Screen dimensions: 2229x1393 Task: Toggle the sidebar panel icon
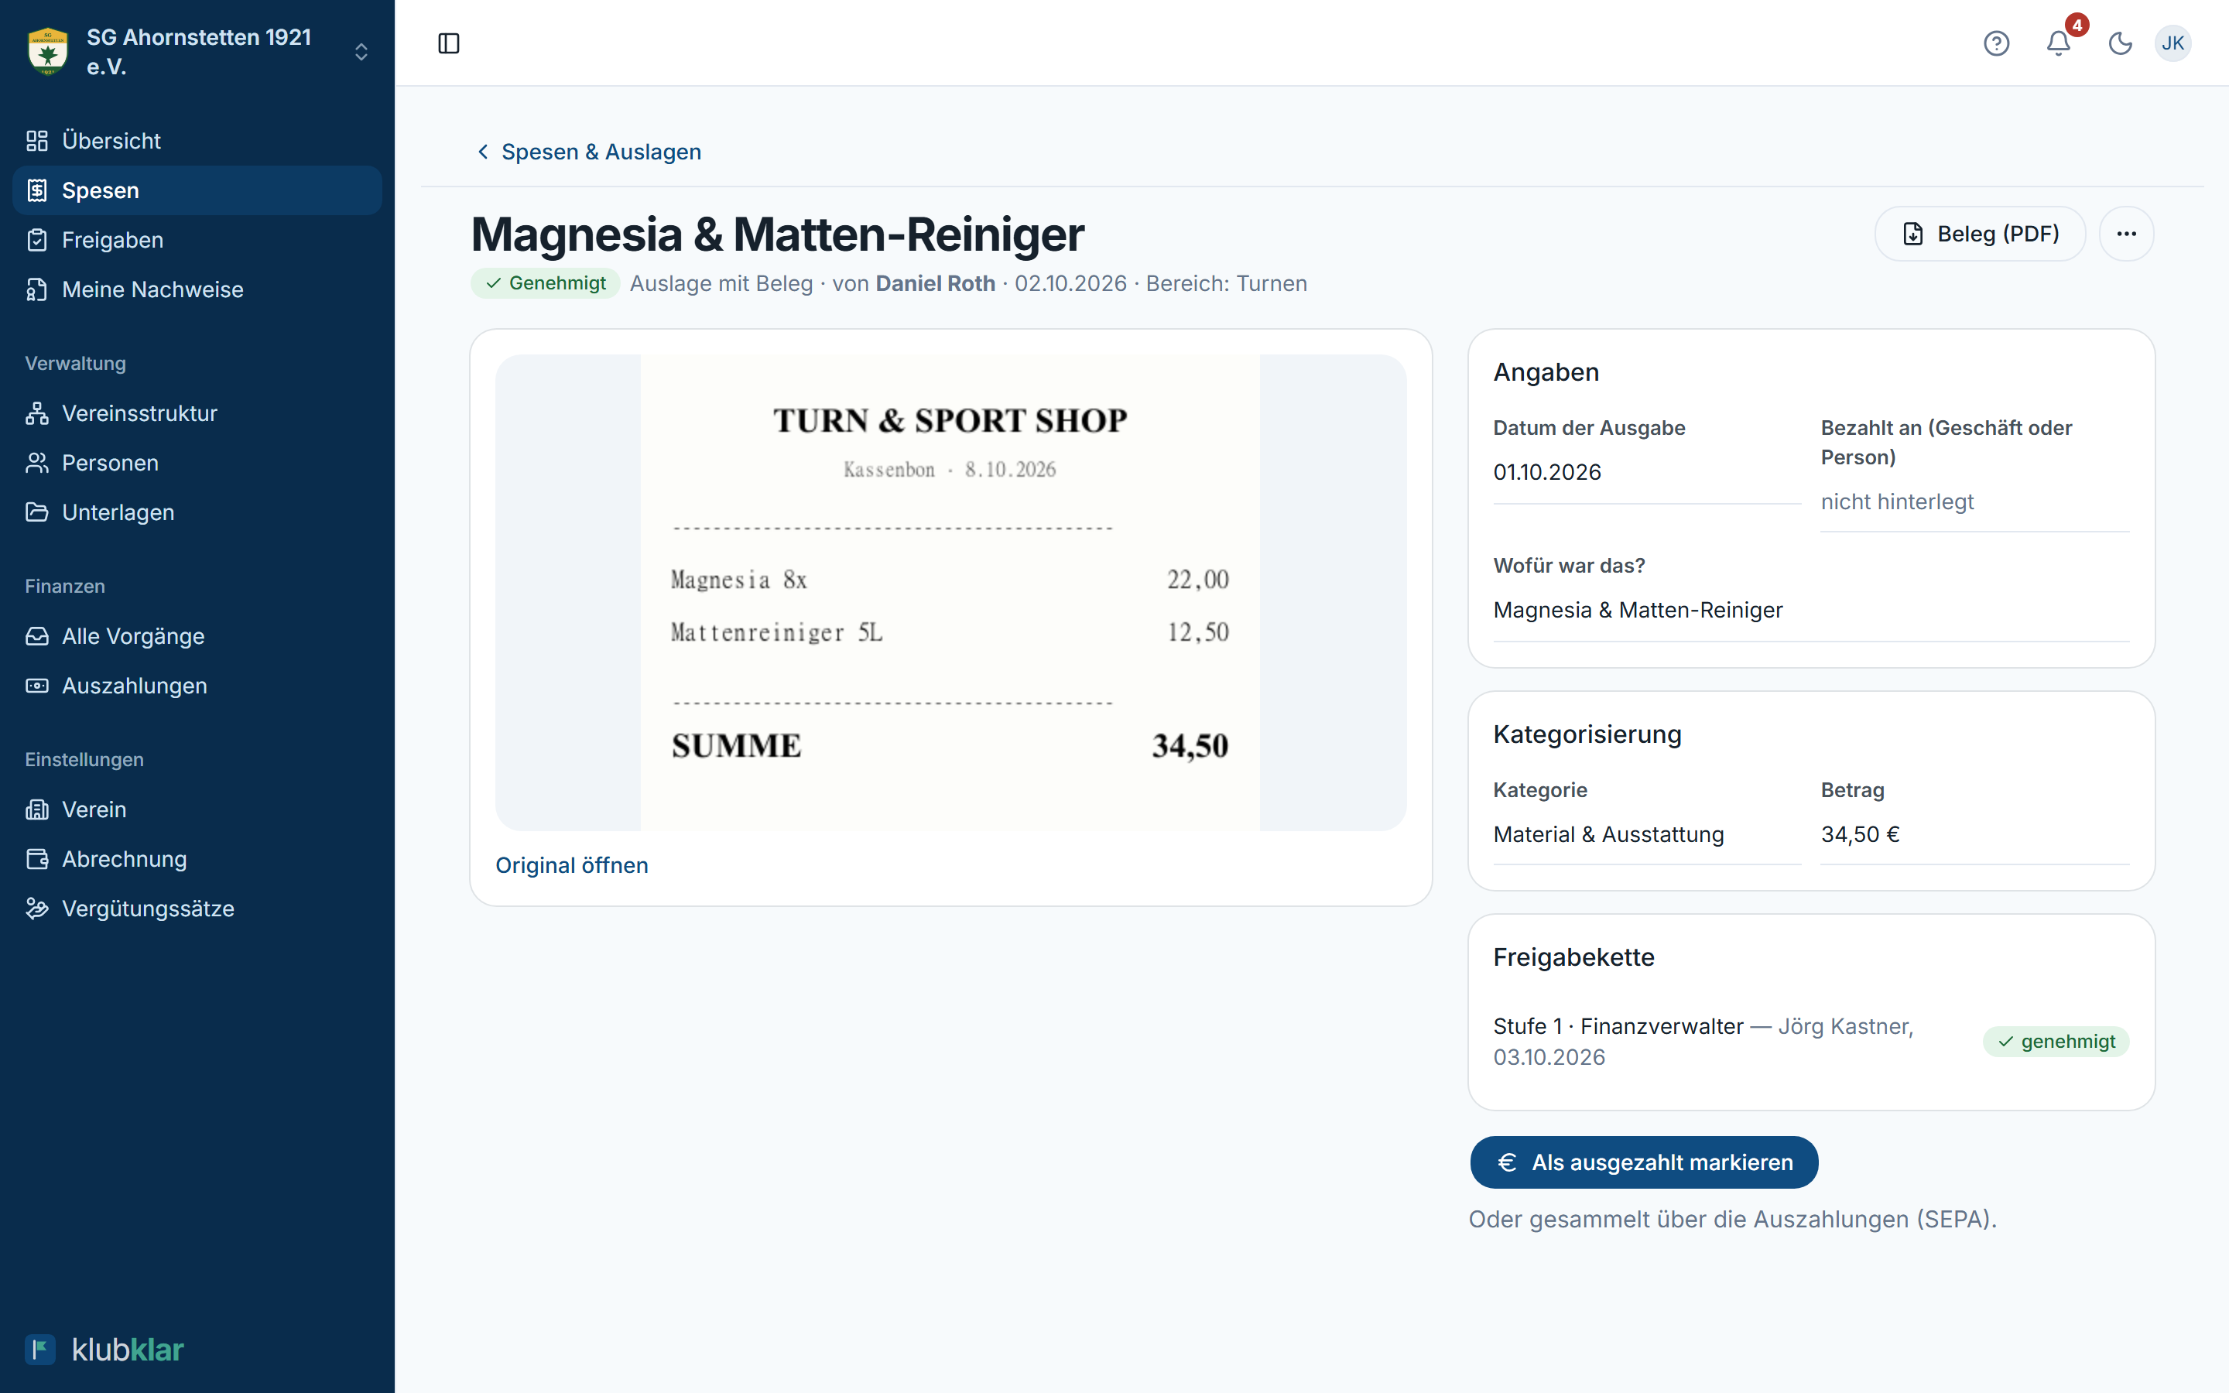449,43
